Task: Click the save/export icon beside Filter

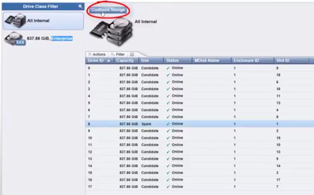Action: pos(132,54)
